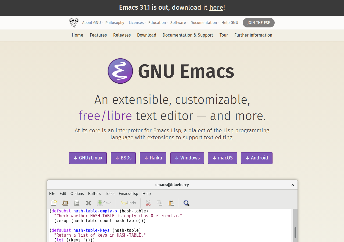This screenshot has width=344, height=242.
Task: Open the Help menu in Emacs
Action: [x=146, y=194]
